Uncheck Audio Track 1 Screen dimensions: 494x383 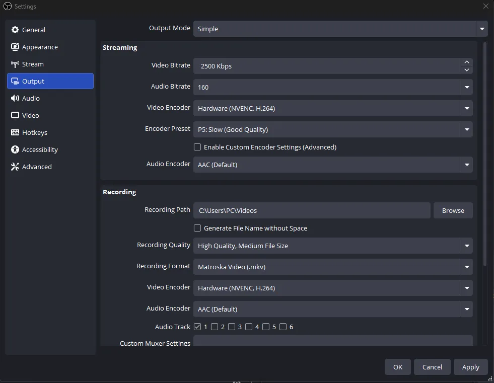tap(198, 327)
